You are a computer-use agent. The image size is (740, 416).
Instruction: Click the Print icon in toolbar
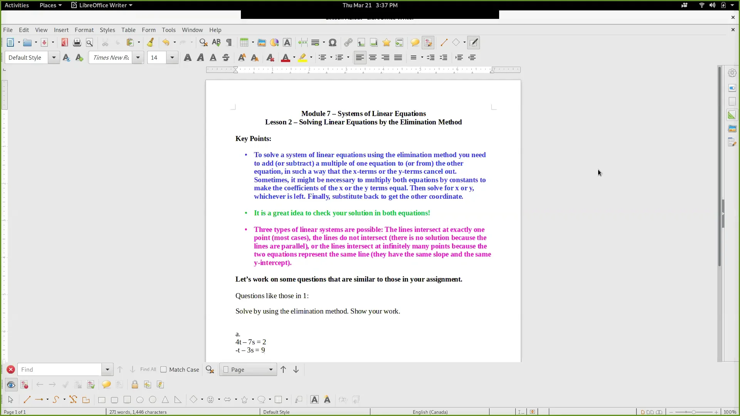77,42
